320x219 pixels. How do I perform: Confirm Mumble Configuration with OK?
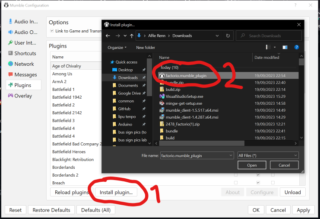click(256, 210)
